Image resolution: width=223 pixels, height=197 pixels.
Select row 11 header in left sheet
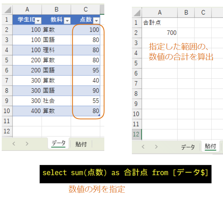7,121
